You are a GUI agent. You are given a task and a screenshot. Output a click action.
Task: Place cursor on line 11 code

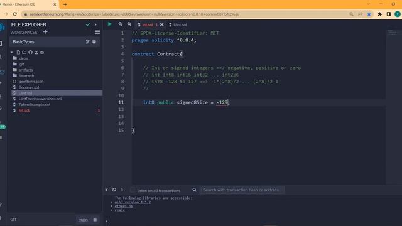tap(186, 102)
